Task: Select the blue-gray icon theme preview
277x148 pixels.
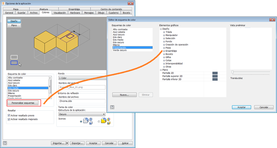Action: tap(88, 121)
